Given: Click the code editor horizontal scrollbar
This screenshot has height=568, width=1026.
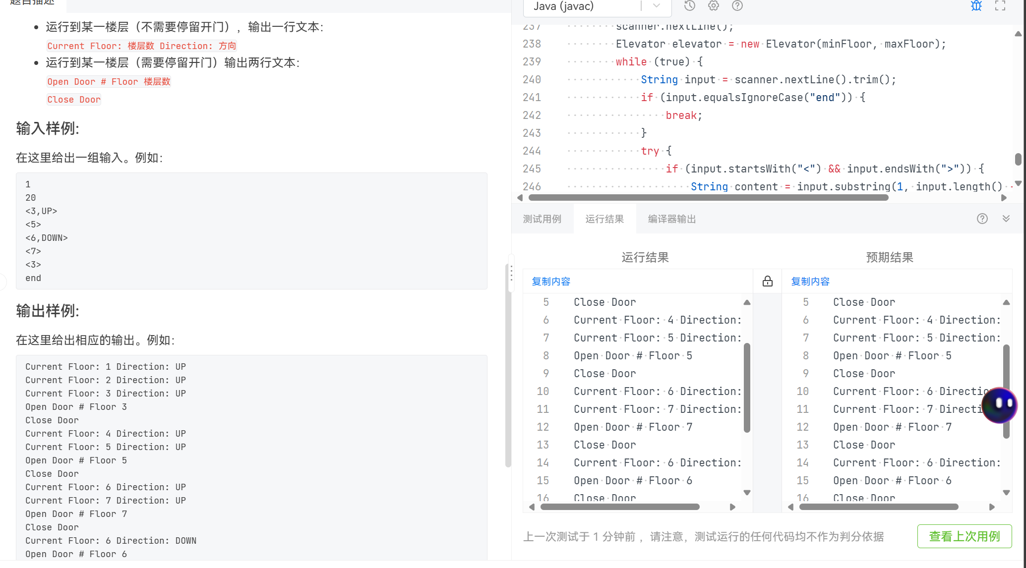Looking at the screenshot, I should (x=708, y=198).
